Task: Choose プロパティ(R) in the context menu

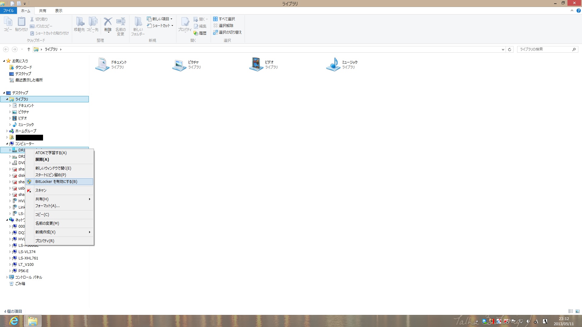Action: coord(45,241)
